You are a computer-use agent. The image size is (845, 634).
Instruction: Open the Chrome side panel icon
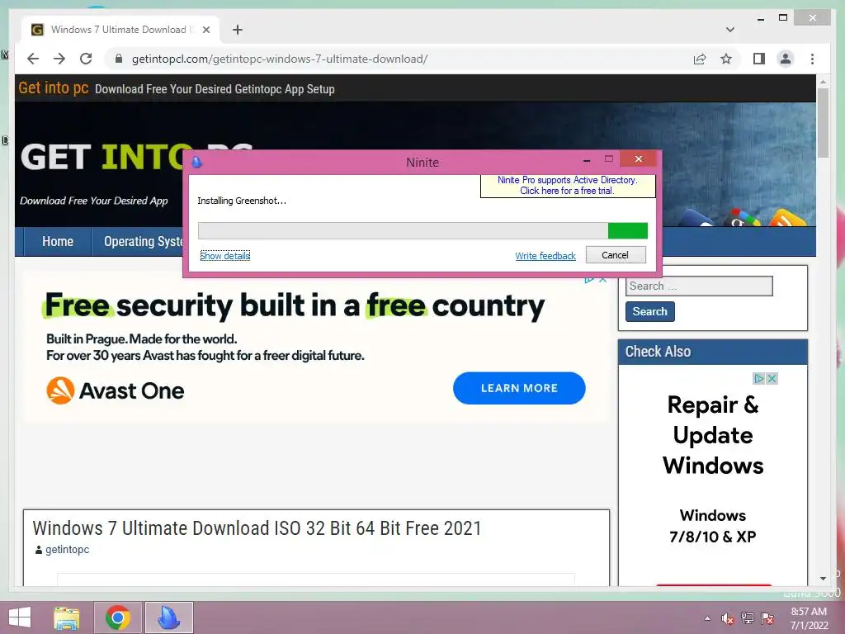[x=759, y=59]
